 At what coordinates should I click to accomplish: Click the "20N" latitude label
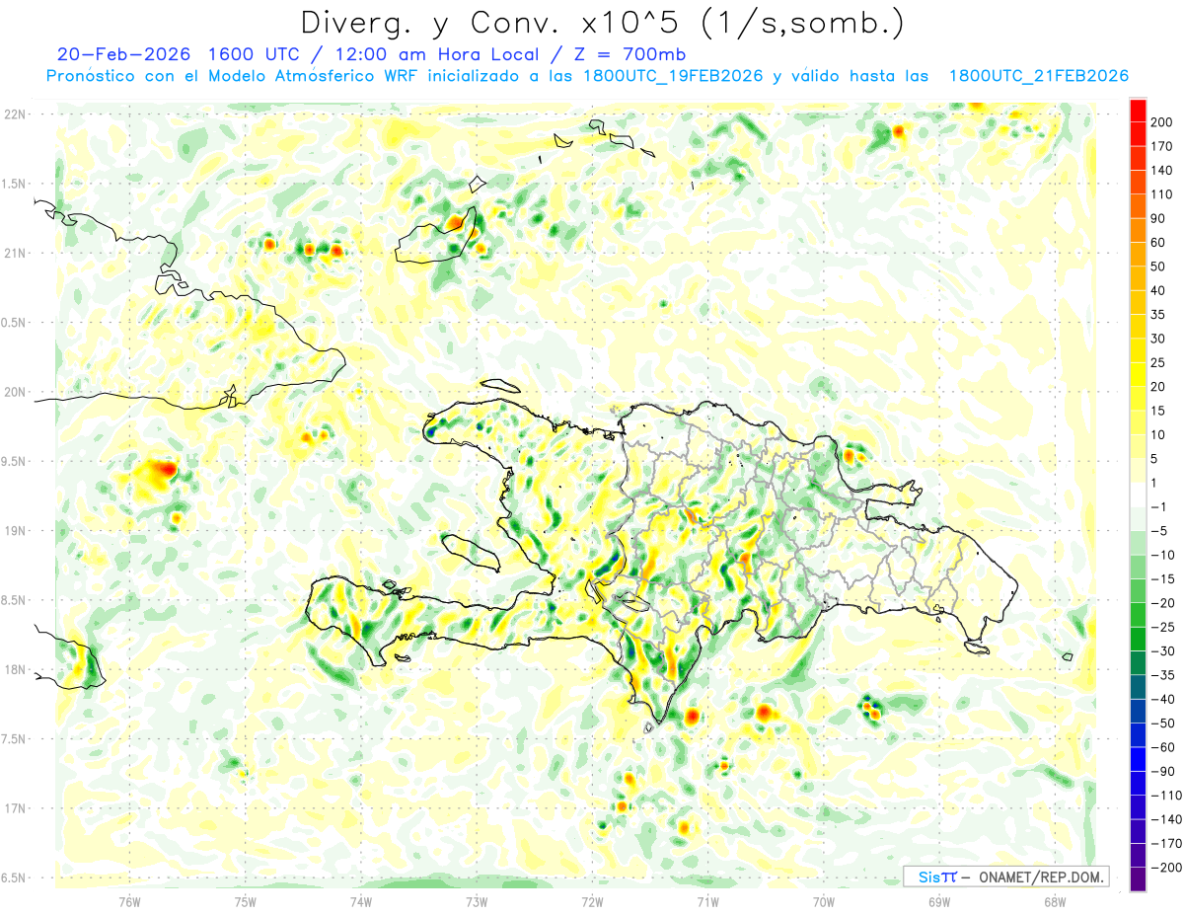tap(15, 392)
